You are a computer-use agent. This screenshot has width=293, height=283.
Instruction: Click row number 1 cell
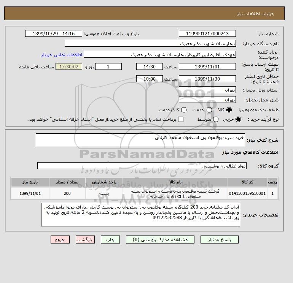[272, 193]
